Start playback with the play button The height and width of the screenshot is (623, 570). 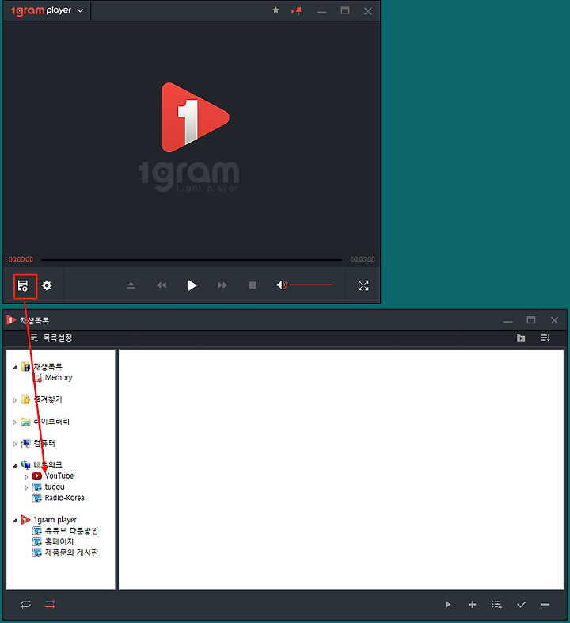(192, 285)
